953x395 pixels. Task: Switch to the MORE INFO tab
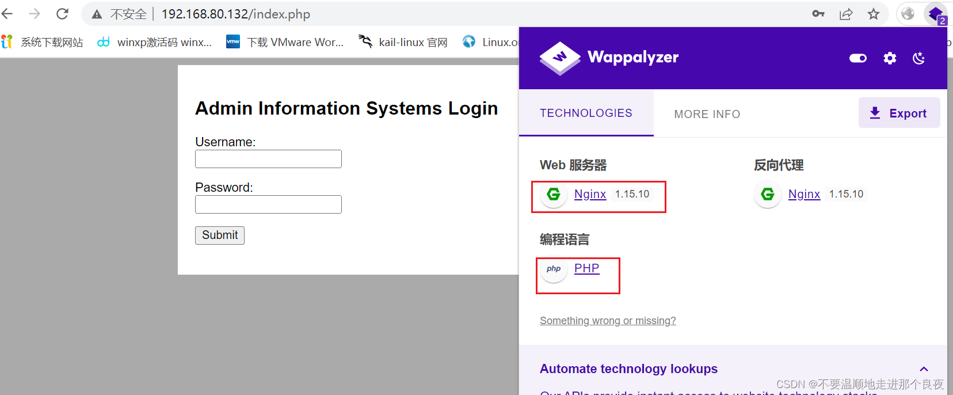tap(707, 114)
